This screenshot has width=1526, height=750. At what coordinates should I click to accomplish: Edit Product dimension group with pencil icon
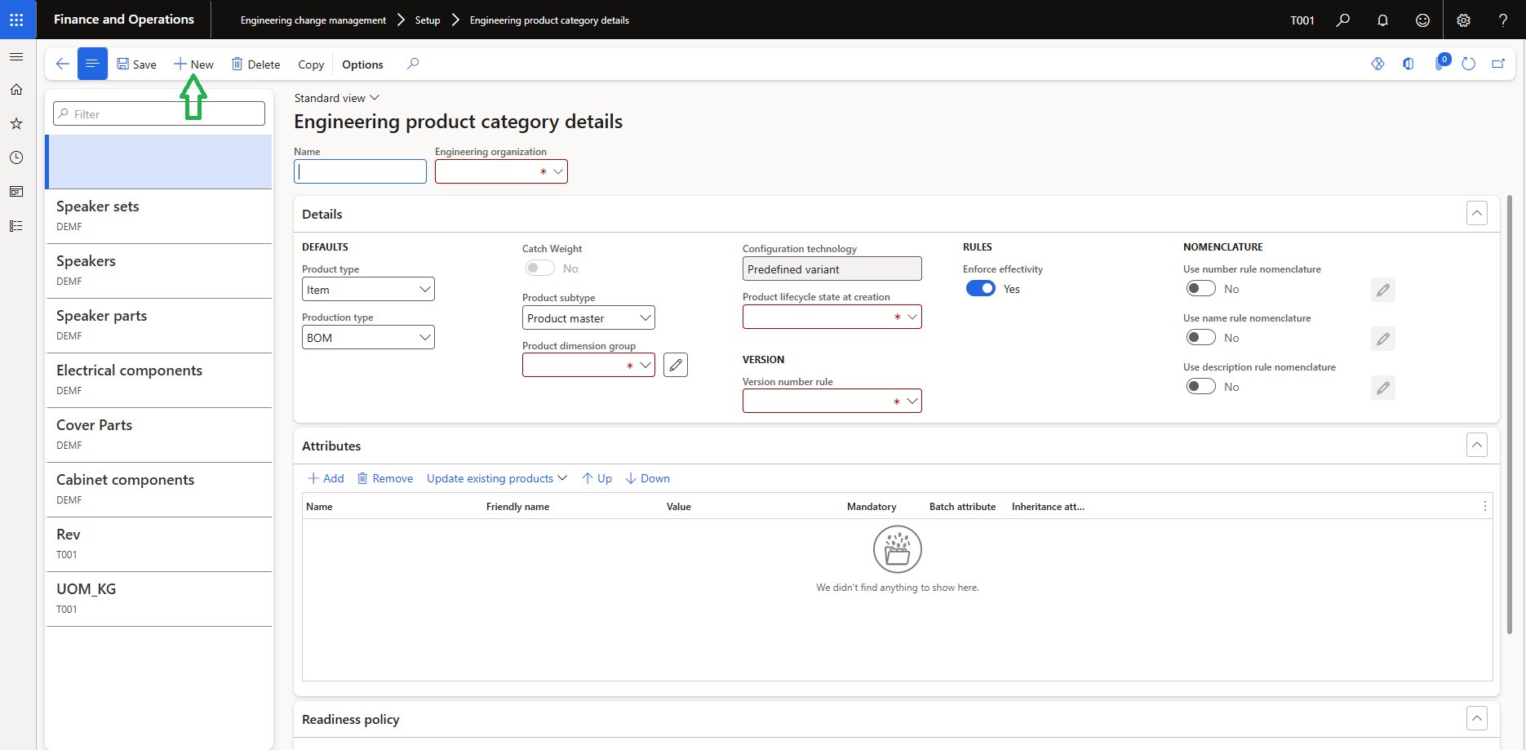(675, 364)
